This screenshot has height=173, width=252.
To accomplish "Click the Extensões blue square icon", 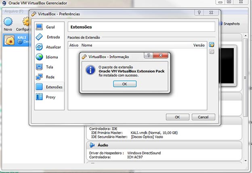I will click(39, 87).
